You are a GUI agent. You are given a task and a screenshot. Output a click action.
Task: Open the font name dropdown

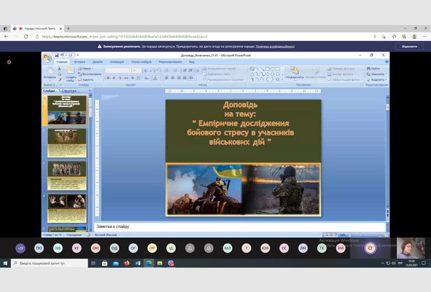pos(131,70)
